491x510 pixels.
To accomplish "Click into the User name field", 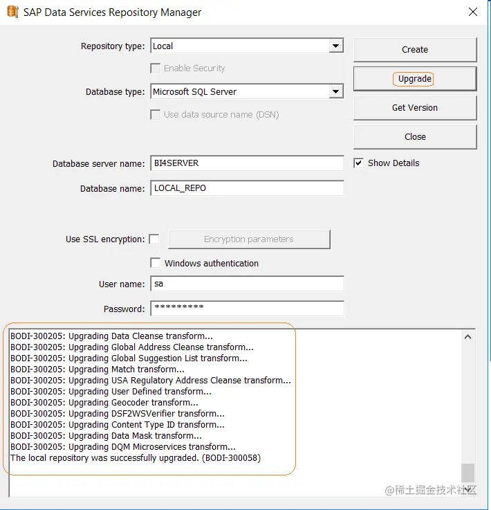I will pos(247,284).
